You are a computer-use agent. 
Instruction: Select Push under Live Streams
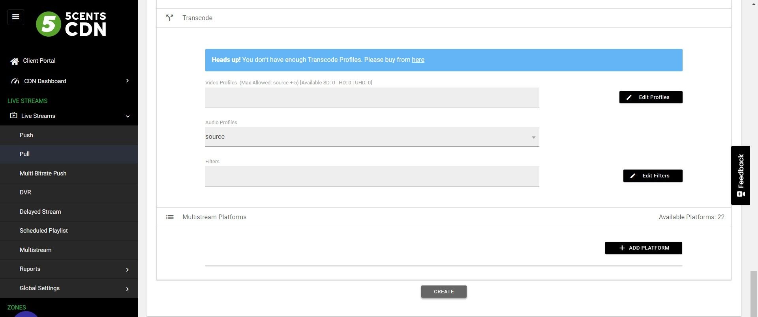pyautogui.click(x=69, y=135)
